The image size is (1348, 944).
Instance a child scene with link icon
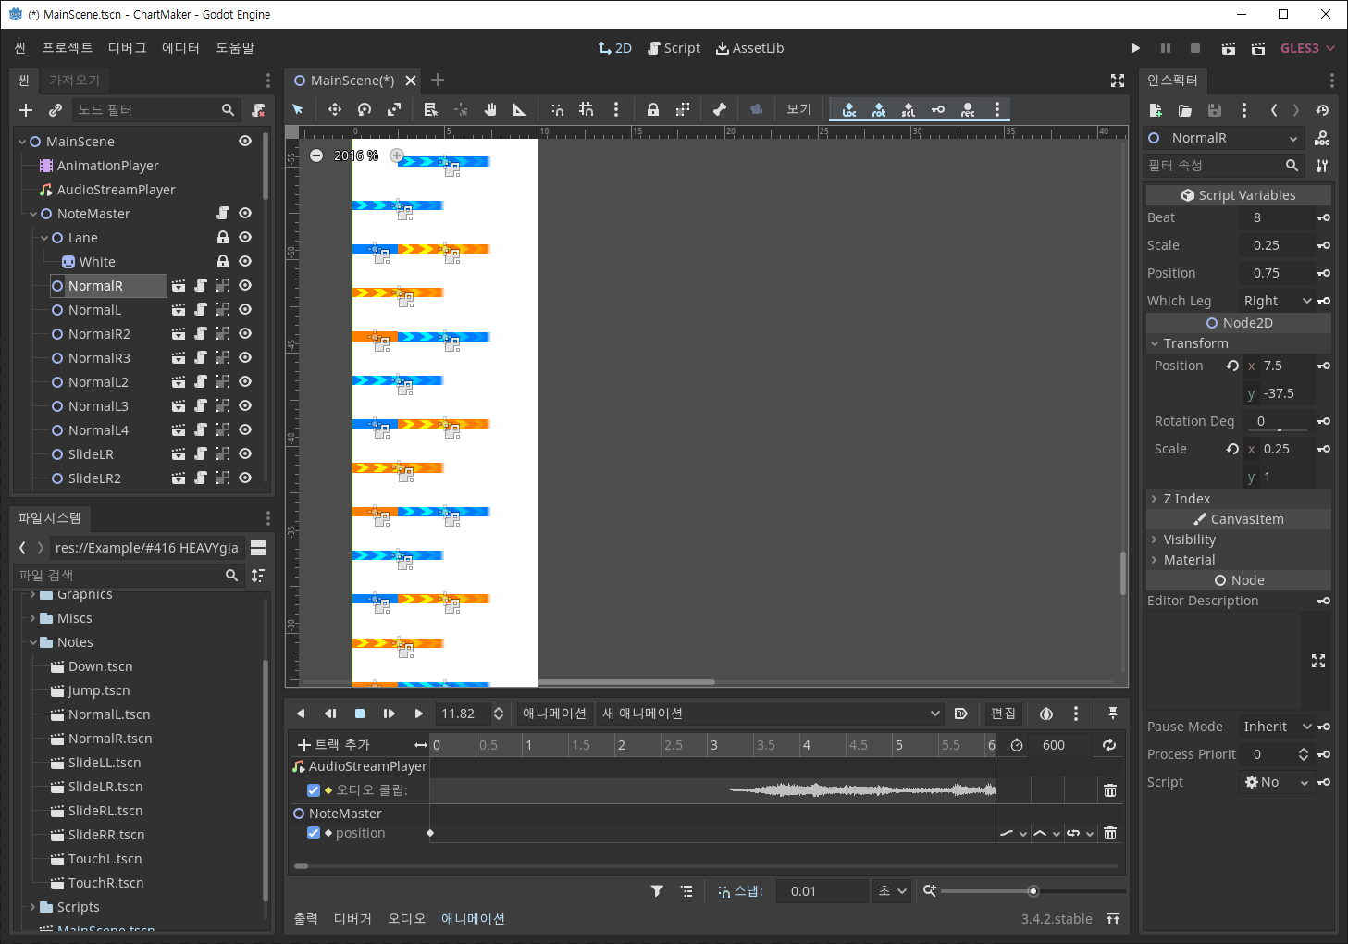56,110
